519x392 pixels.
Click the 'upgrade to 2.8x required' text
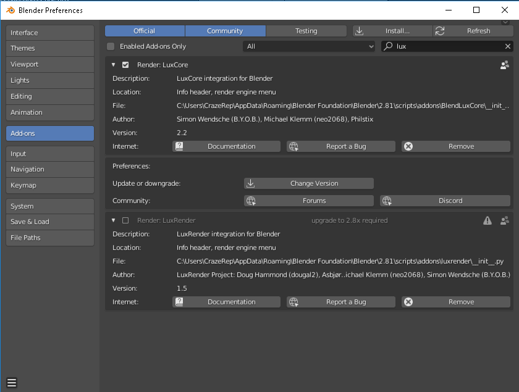pos(349,220)
